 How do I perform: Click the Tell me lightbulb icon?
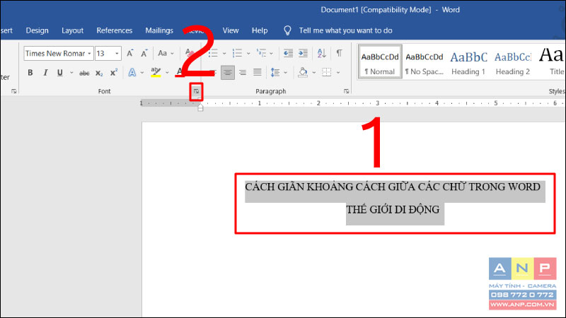[x=287, y=30]
